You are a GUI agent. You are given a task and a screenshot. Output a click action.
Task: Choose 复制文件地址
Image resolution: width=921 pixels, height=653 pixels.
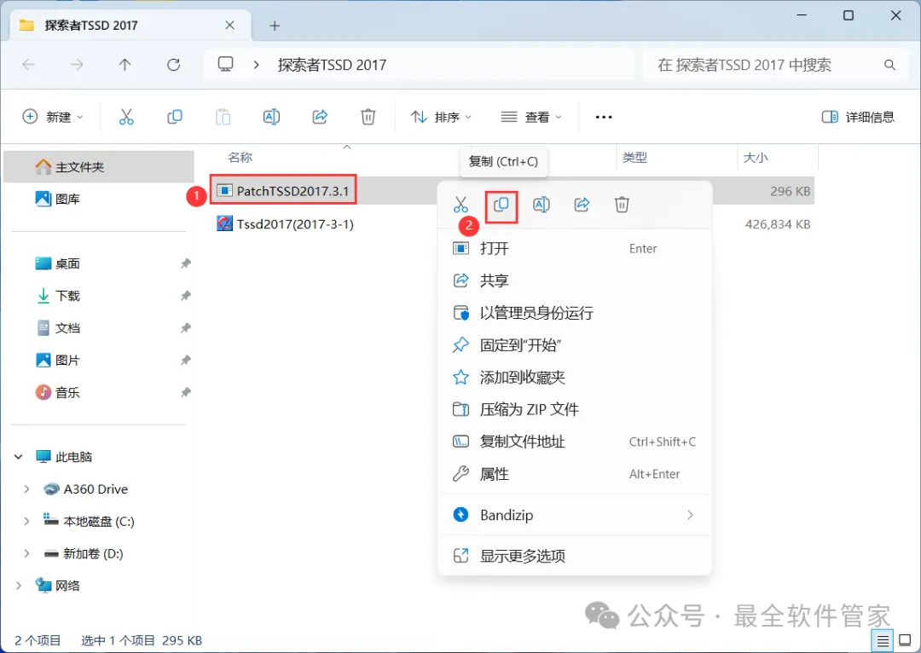coord(575,442)
